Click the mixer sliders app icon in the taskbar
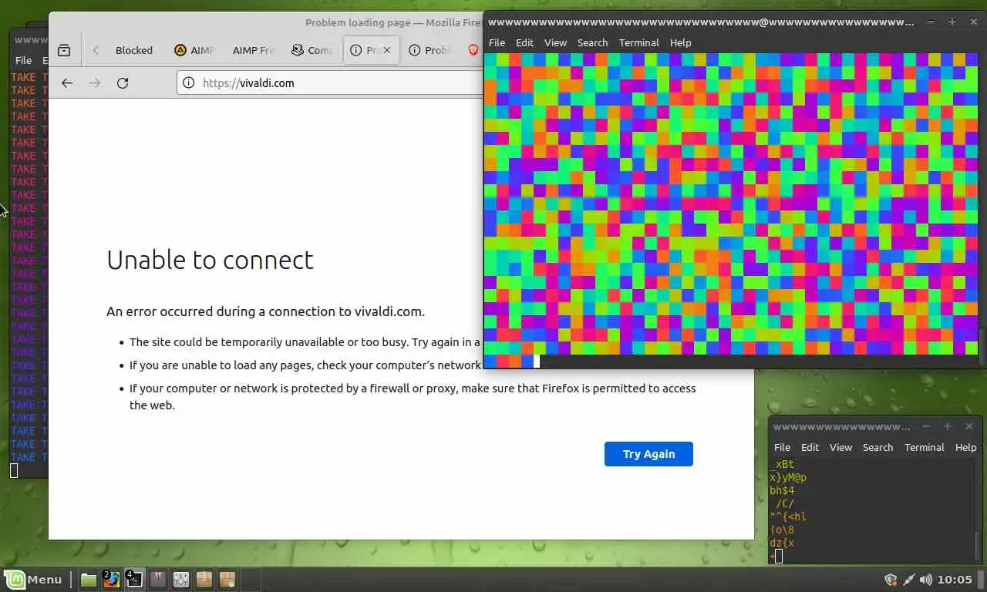The width and height of the screenshot is (987, 592). (181, 579)
